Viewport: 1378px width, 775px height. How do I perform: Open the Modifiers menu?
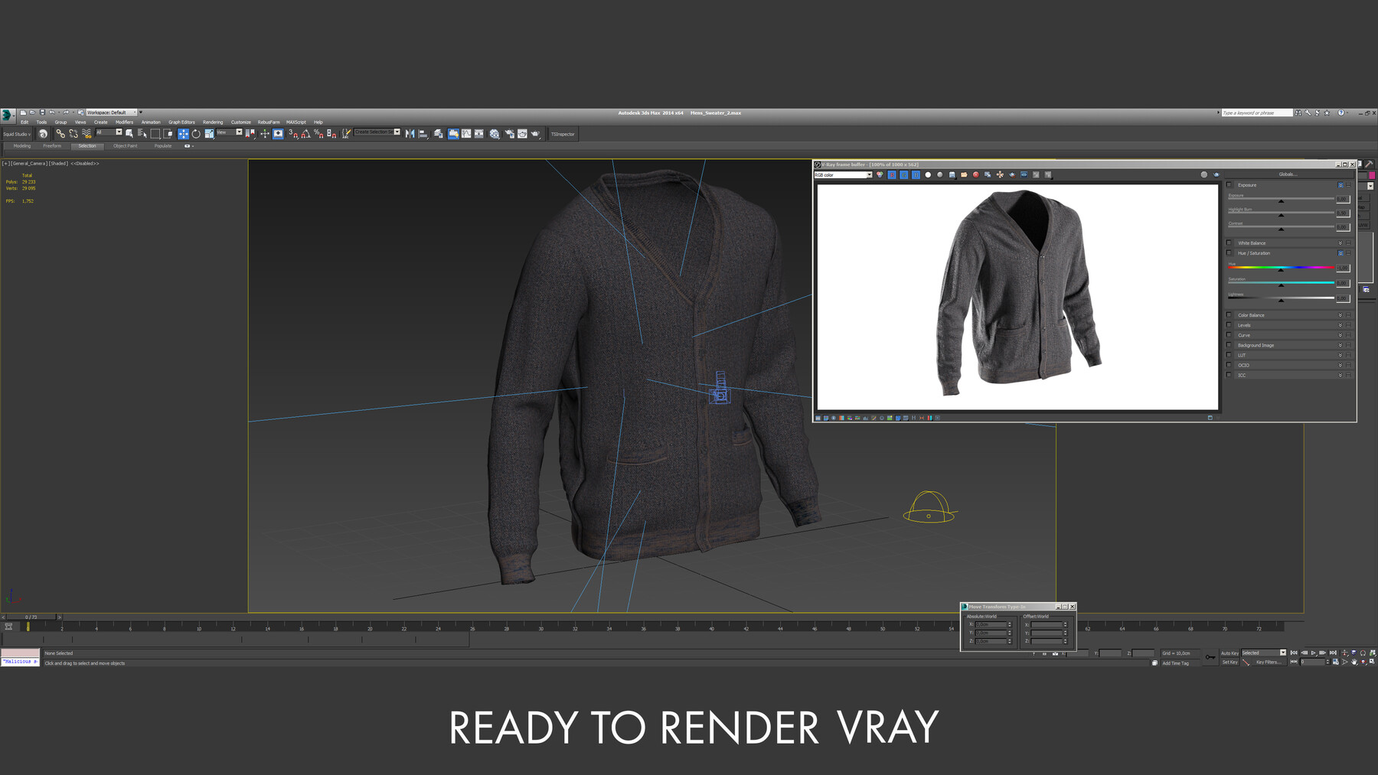[124, 122]
